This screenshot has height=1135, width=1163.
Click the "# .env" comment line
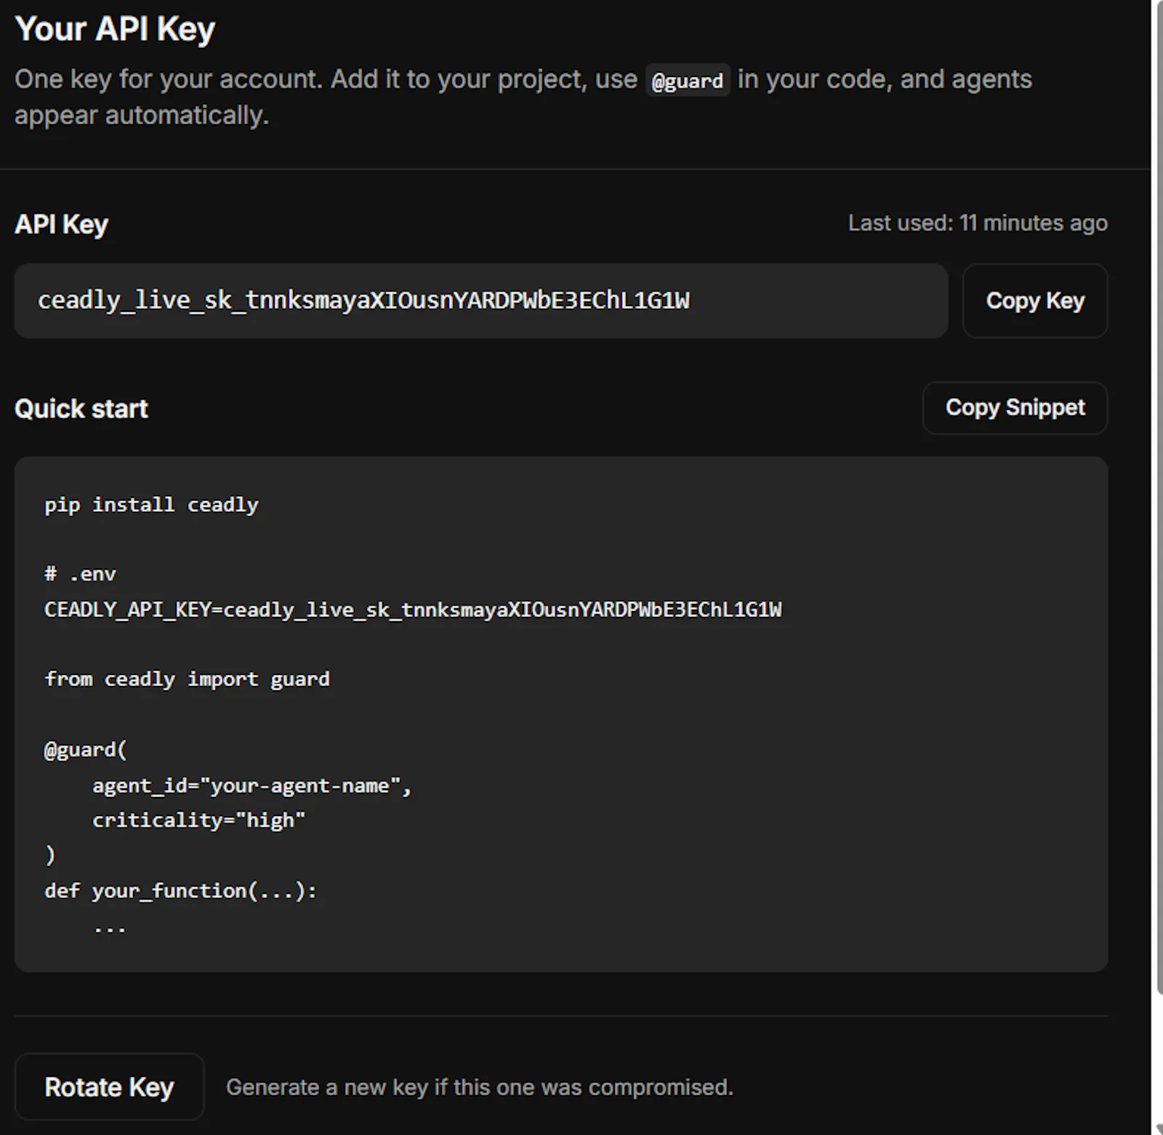pos(80,574)
